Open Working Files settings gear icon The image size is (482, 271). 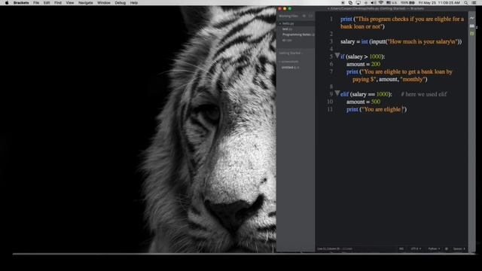[x=304, y=16]
